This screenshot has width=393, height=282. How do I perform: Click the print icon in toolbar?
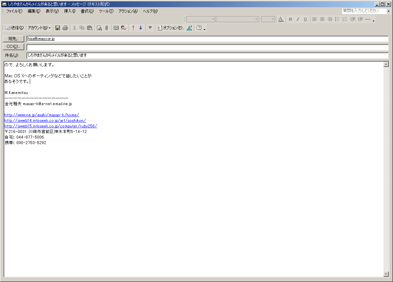pyautogui.click(x=65, y=28)
